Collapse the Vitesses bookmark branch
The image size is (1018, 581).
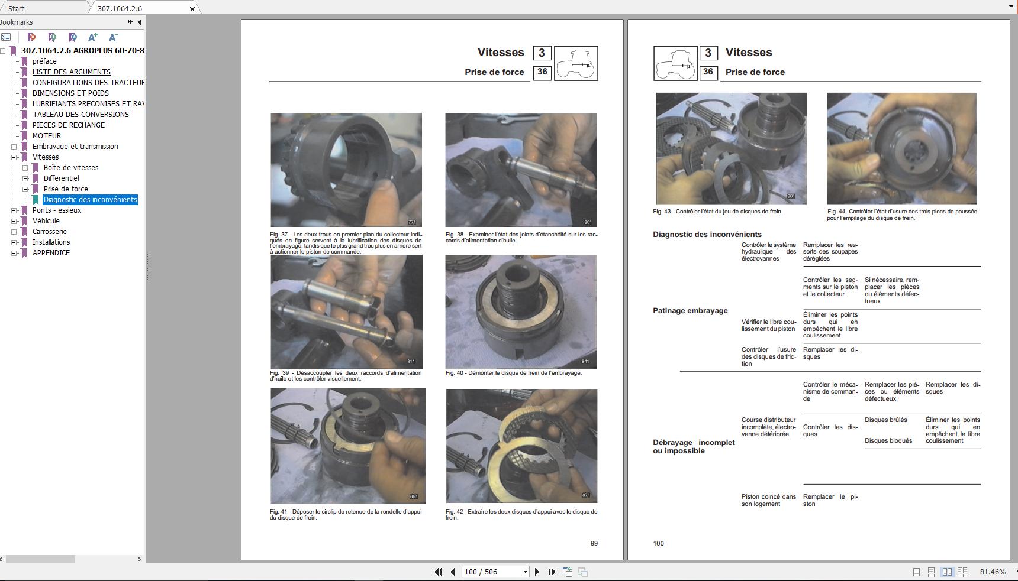pos(14,157)
